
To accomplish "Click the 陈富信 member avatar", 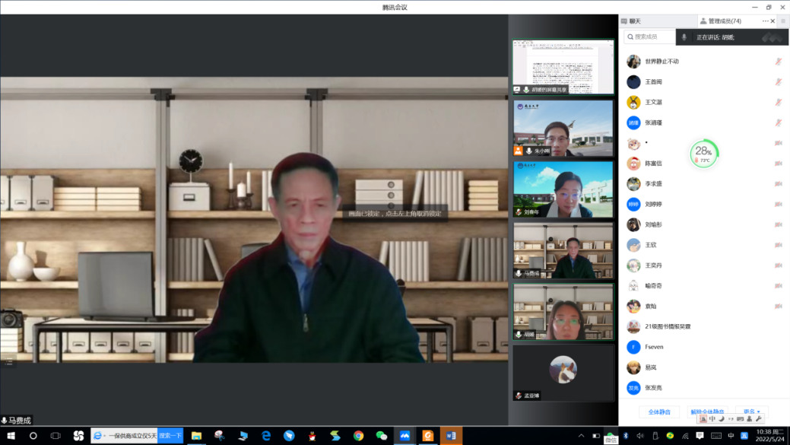I will tap(633, 164).
